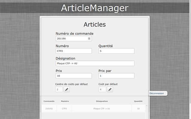Screen dimensions: 191x119
Task: Select the Prix par field containing 1
Action: 116,76
